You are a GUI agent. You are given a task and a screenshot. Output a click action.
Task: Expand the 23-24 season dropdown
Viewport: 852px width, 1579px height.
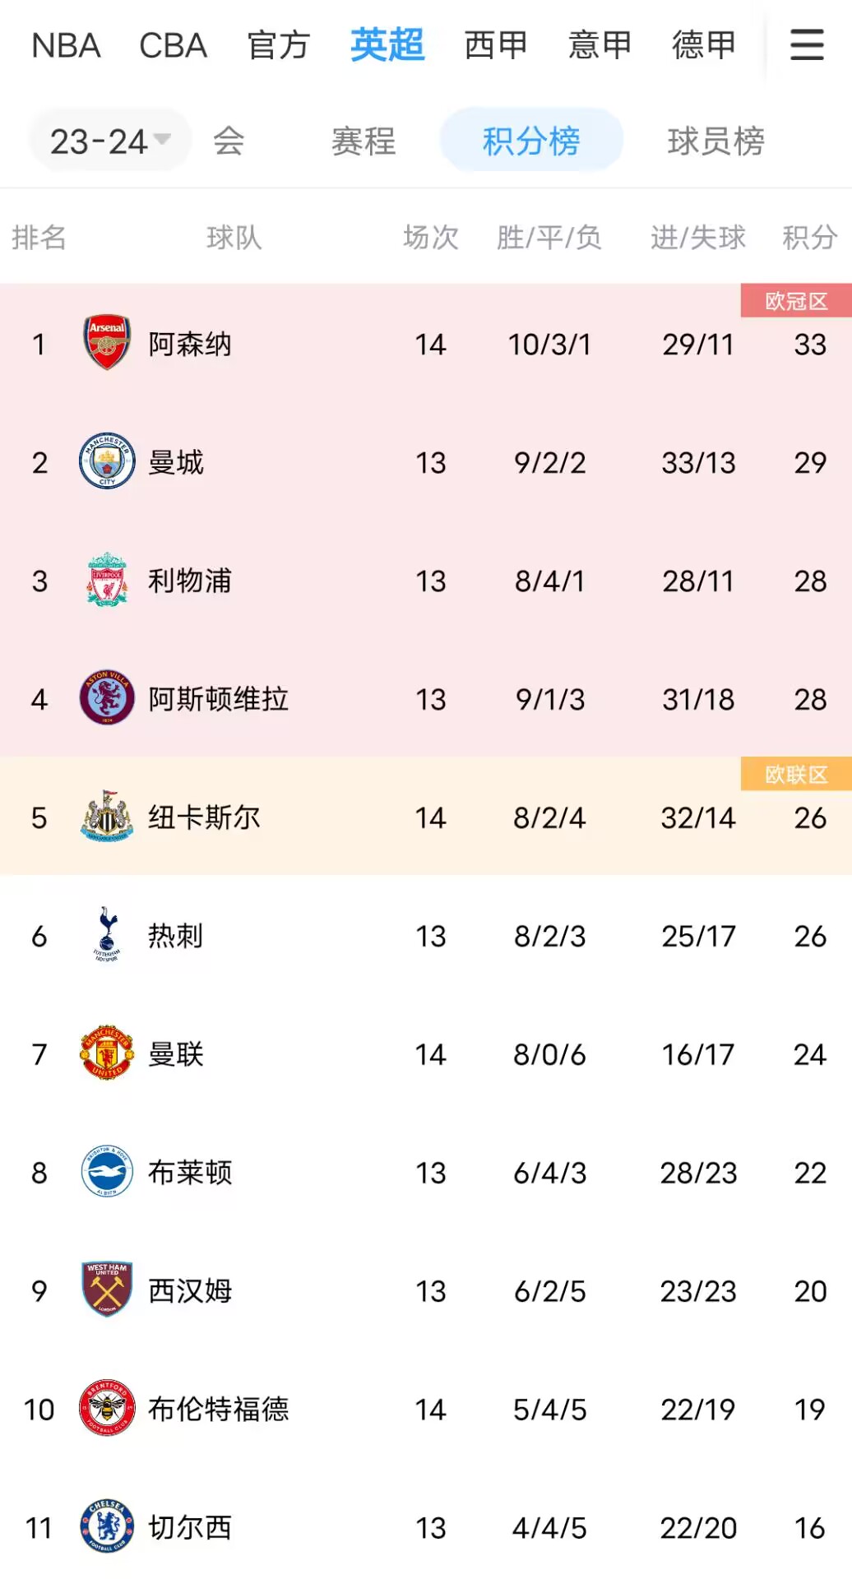[x=110, y=141]
